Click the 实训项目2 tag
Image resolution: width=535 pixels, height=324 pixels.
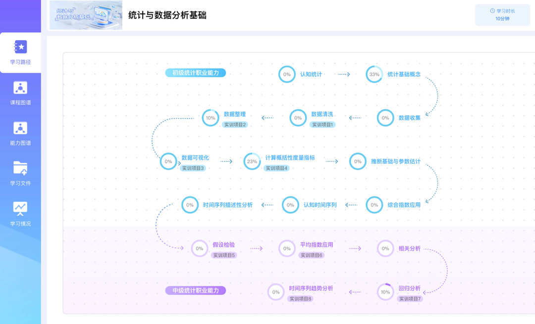[235, 125]
